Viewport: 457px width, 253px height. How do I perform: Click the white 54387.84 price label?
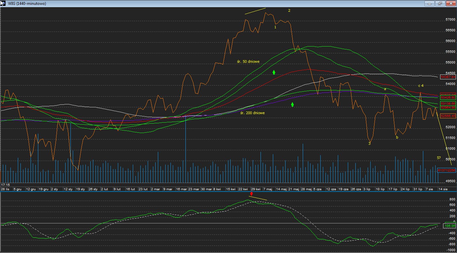(448, 77)
